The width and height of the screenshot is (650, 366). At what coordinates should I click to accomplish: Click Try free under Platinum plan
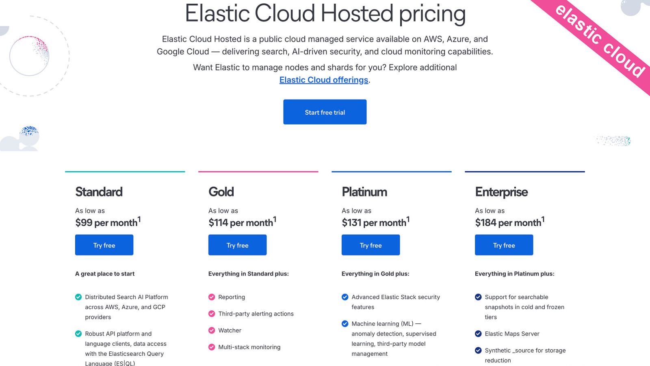(370, 245)
